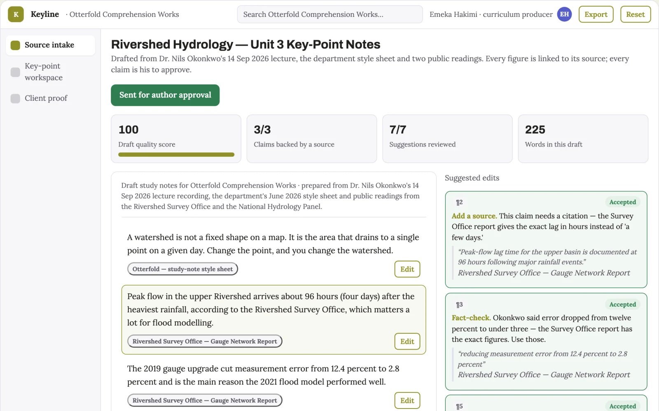Click the Export button
The width and height of the screenshot is (659, 411).
click(x=596, y=14)
